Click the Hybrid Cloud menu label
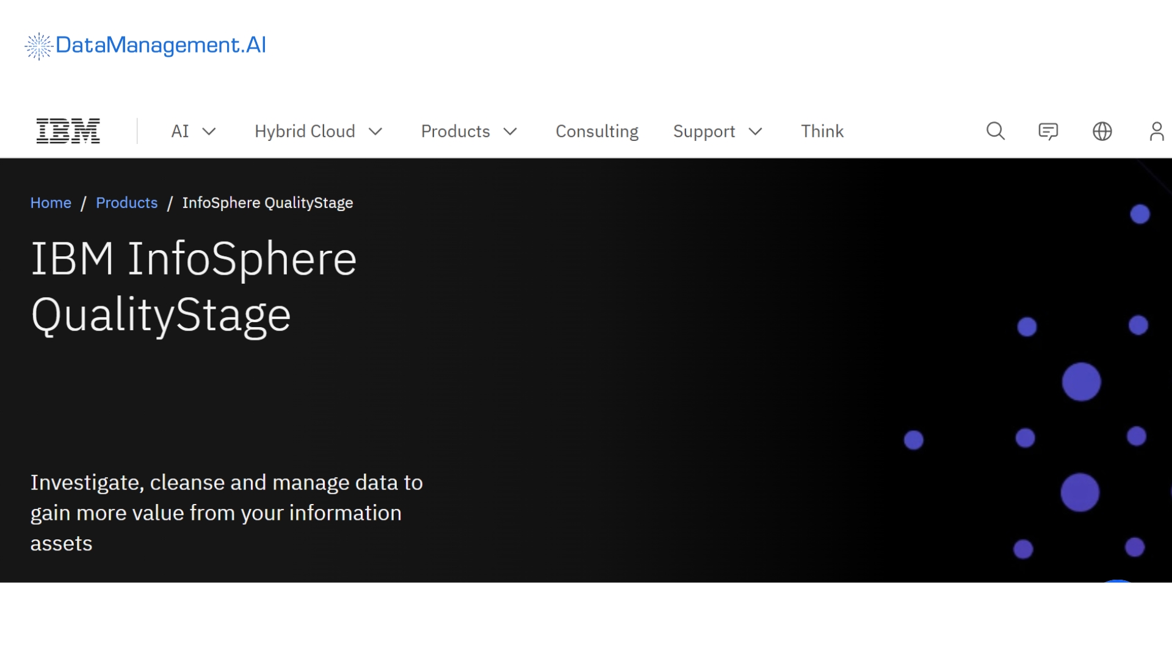This screenshot has width=1172, height=659. pos(305,131)
